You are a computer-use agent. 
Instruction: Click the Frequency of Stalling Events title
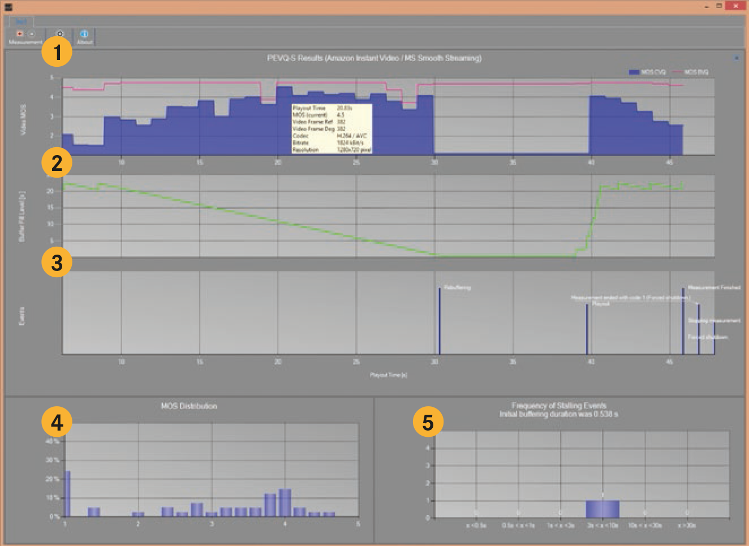[558, 405]
